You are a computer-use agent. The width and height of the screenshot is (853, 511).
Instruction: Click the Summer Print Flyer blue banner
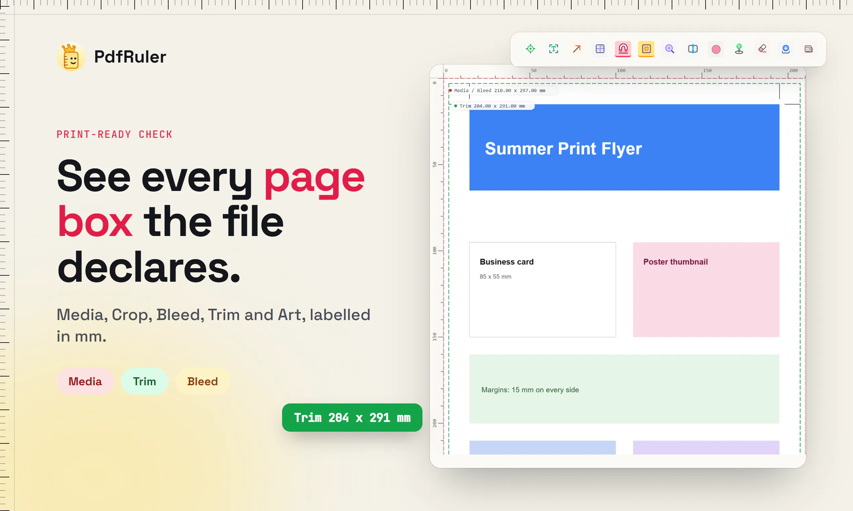coord(624,147)
